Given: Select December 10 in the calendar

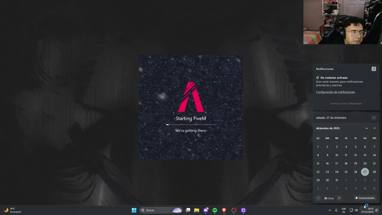Looking at the screenshot, I should [337, 155].
